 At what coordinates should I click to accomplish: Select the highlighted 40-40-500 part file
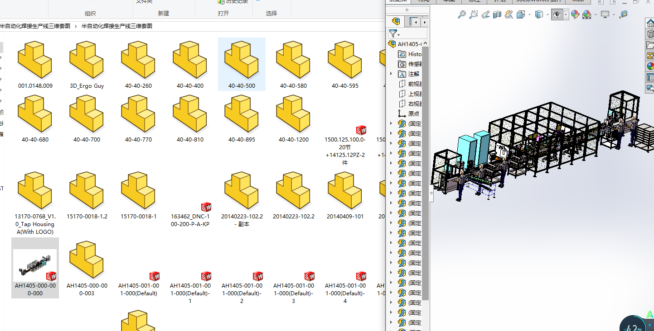tap(242, 64)
